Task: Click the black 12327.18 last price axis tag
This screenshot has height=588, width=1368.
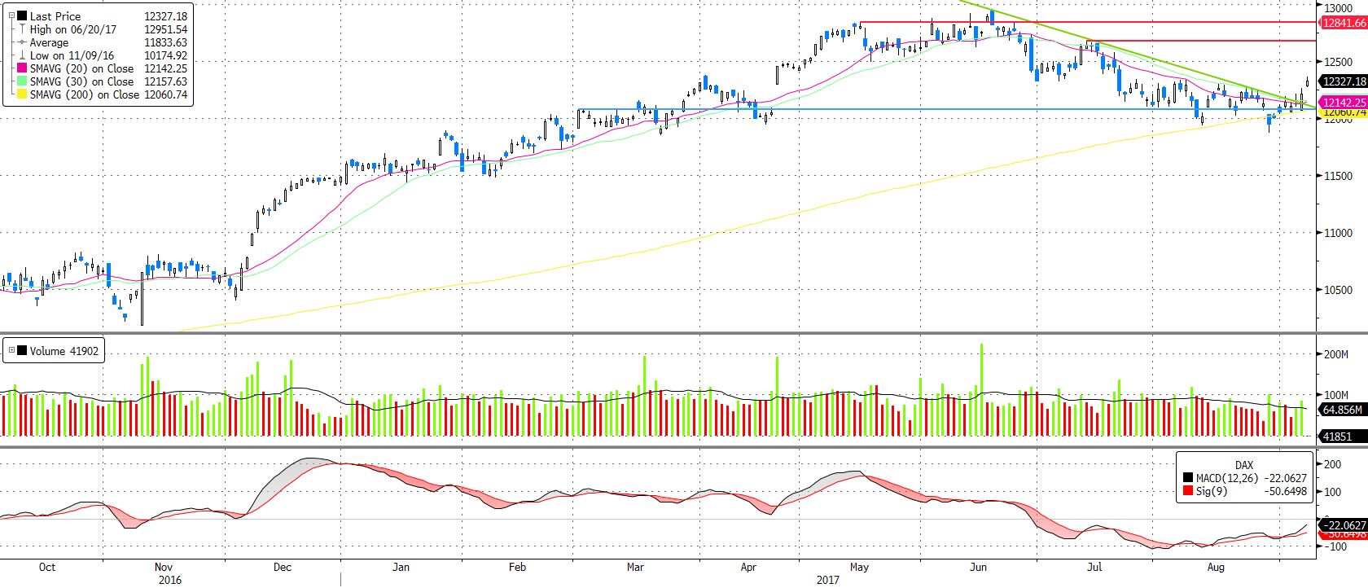Action: 1344,81
